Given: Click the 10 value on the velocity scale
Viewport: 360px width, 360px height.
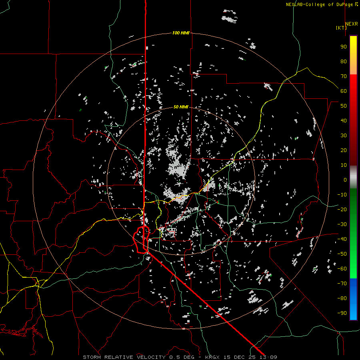Looking at the screenshot, I should coord(344,165).
